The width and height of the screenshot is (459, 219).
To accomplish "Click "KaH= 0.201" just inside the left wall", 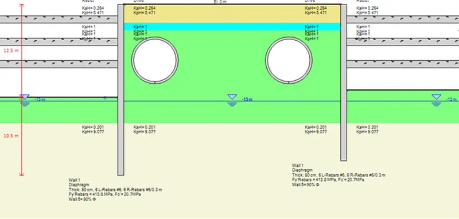I will (145, 127).
